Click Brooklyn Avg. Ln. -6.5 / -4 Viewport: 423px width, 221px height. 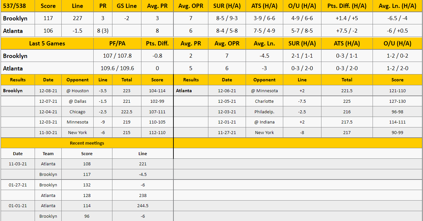click(398, 18)
